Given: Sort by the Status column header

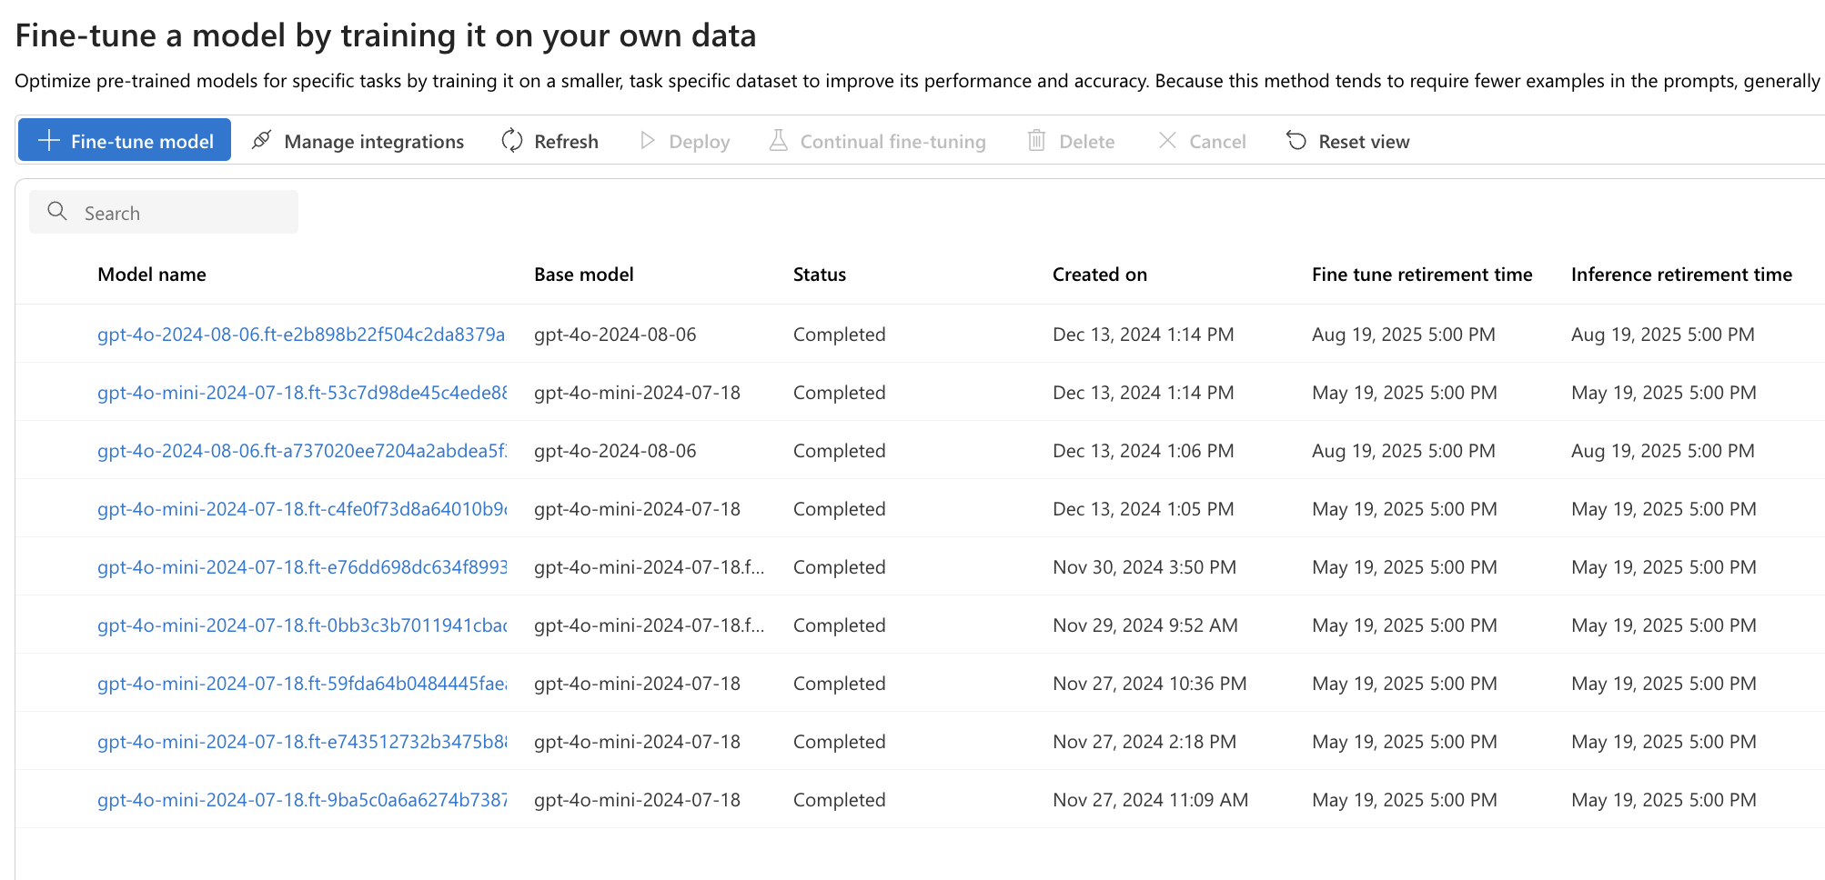Looking at the screenshot, I should click(x=820, y=275).
